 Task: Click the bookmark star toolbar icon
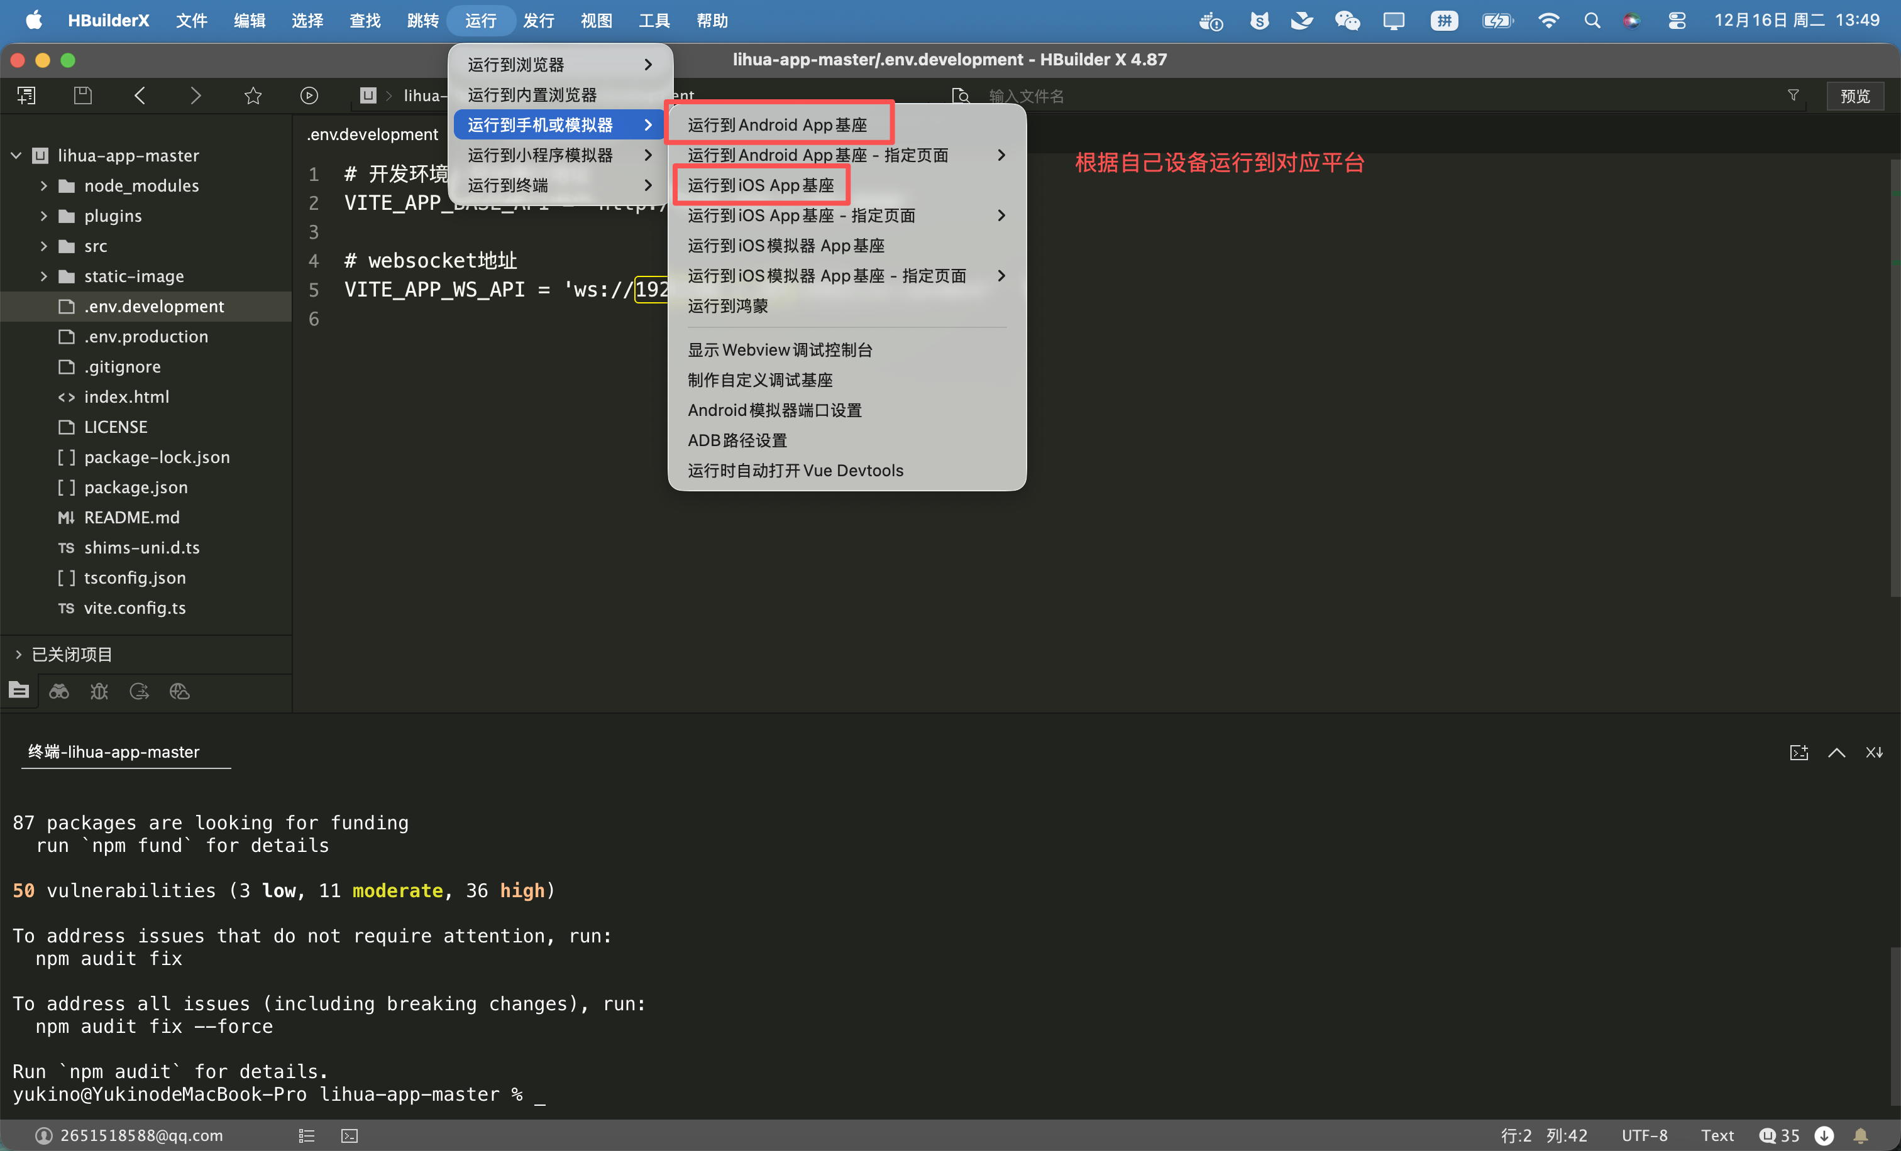pos(253,95)
